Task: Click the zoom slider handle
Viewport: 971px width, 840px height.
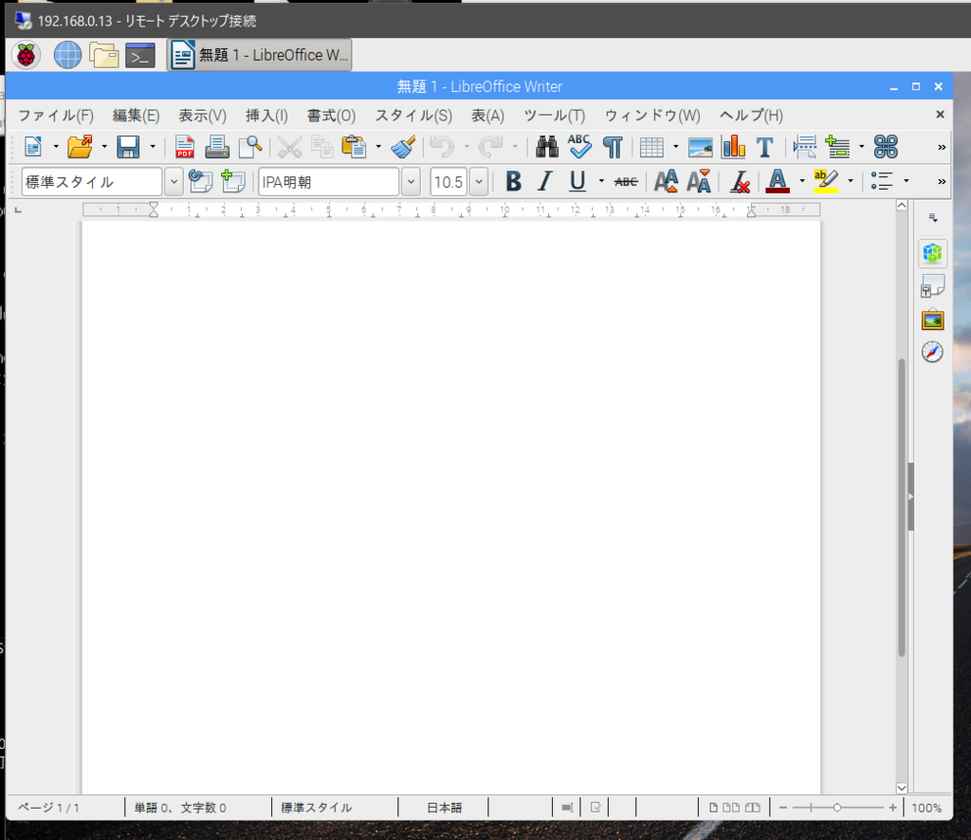Action: [x=836, y=808]
